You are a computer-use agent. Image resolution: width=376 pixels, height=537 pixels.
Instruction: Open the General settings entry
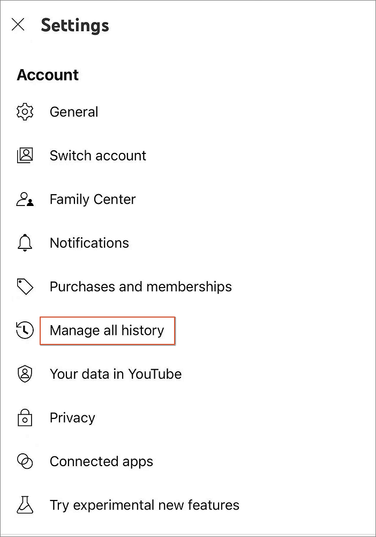74,112
